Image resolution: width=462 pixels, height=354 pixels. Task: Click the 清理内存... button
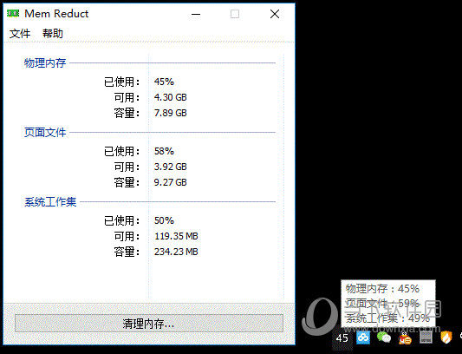pyautogui.click(x=149, y=324)
